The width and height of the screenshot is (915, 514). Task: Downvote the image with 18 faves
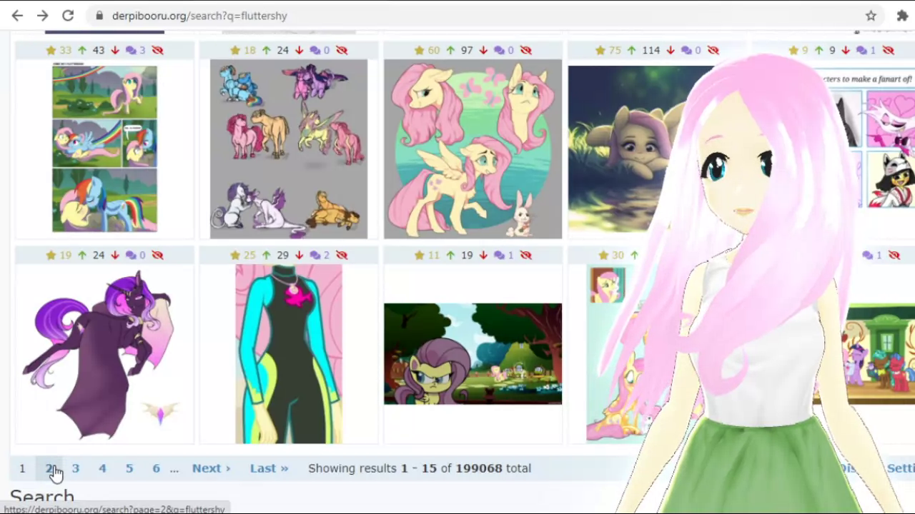[x=299, y=50]
